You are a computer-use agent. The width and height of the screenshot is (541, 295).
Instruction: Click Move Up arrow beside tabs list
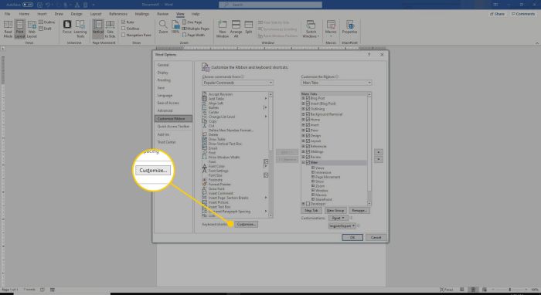pos(379,152)
